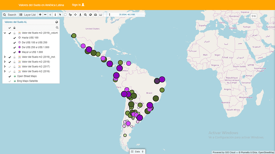Click the zoom in plus tool
This screenshot has height=154, width=275.
tap(40, 15)
